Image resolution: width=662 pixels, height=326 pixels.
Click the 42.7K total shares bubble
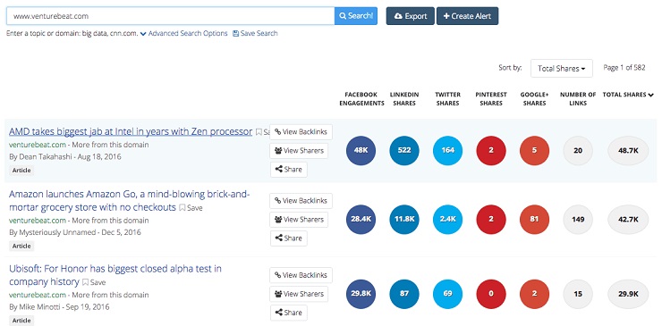point(628,220)
